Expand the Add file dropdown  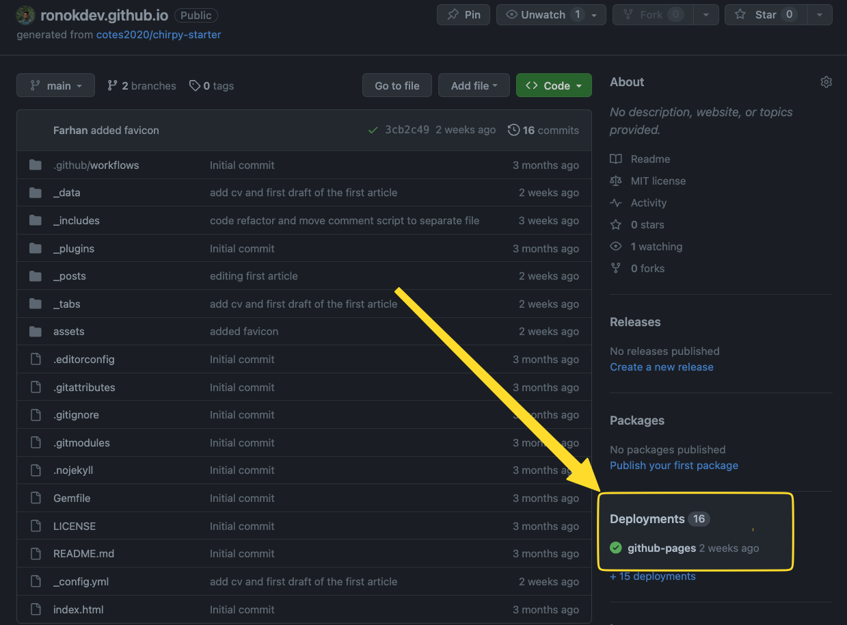pos(473,85)
